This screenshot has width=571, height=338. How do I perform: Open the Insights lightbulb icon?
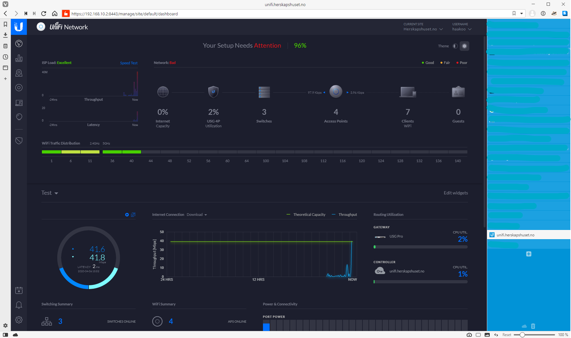click(19, 117)
